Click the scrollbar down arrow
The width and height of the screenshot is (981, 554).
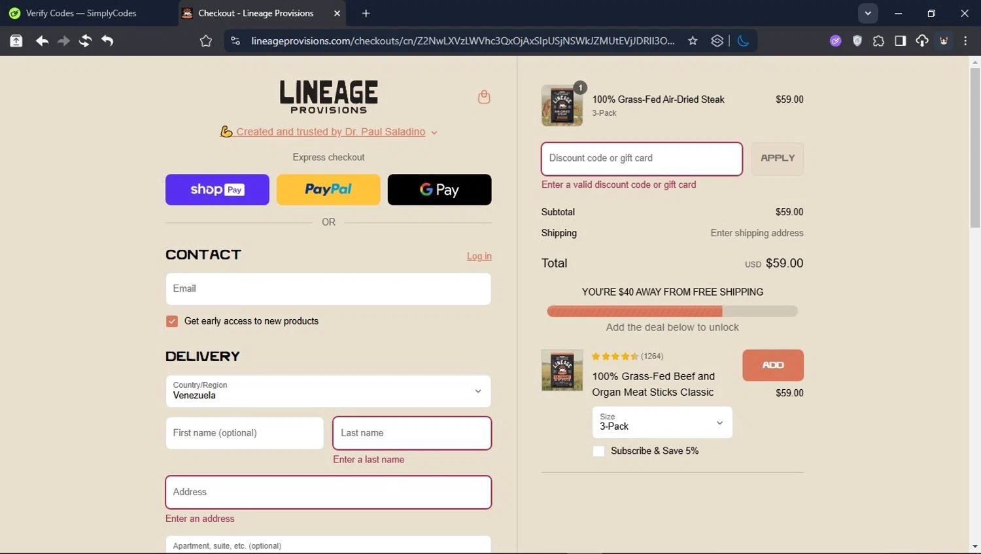point(974,546)
